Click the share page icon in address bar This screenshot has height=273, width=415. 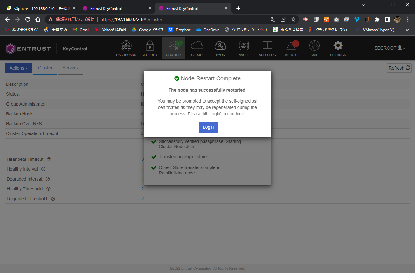pos(283,19)
